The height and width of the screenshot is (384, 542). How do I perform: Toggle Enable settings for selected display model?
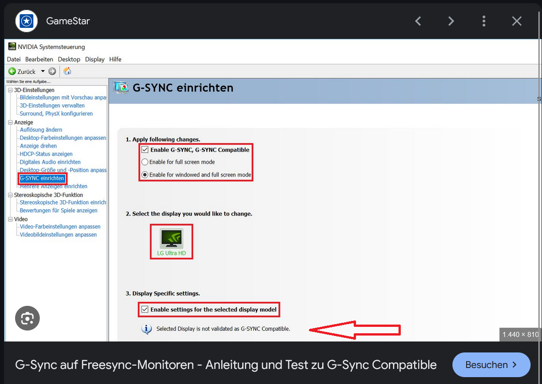pyautogui.click(x=145, y=309)
